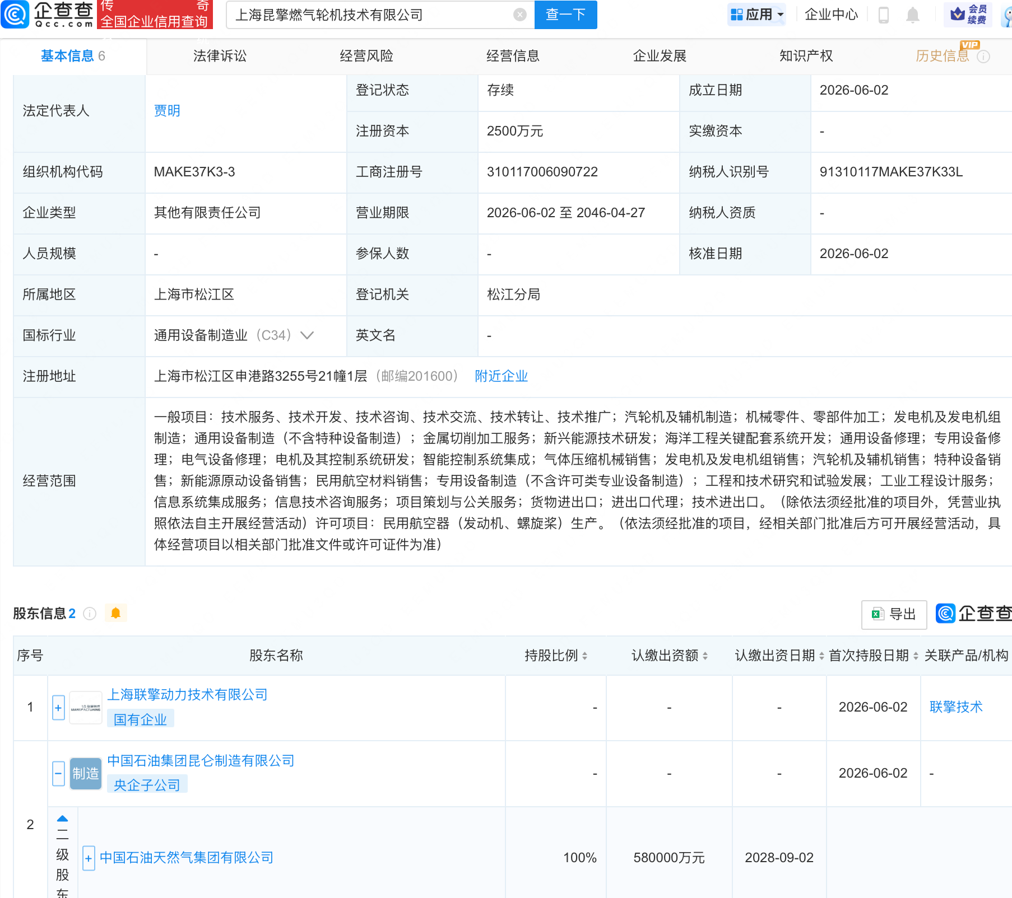Switch to the 知识产权 tab
The image size is (1012, 898).
click(x=806, y=56)
